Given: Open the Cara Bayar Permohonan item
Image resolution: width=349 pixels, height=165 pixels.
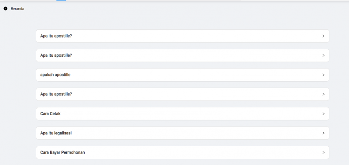Looking at the screenshot, I should tap(62, 152).
